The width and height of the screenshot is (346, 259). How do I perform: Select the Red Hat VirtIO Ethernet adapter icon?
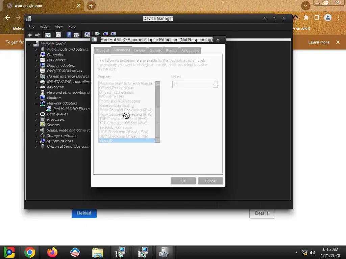[x=49, y=108]
